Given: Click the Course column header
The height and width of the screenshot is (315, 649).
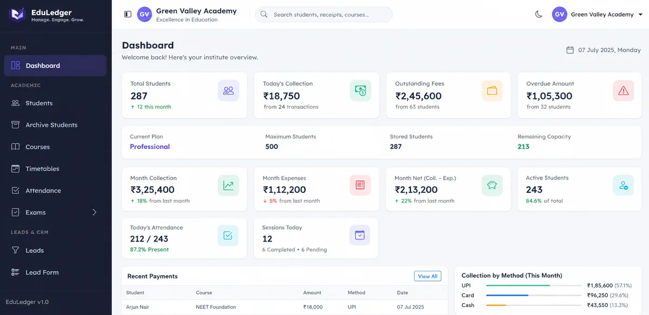Looking at the screenshot, I should [204, 293].
